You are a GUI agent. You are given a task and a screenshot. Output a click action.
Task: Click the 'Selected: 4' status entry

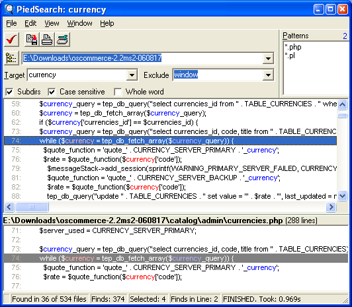(148, 299)
